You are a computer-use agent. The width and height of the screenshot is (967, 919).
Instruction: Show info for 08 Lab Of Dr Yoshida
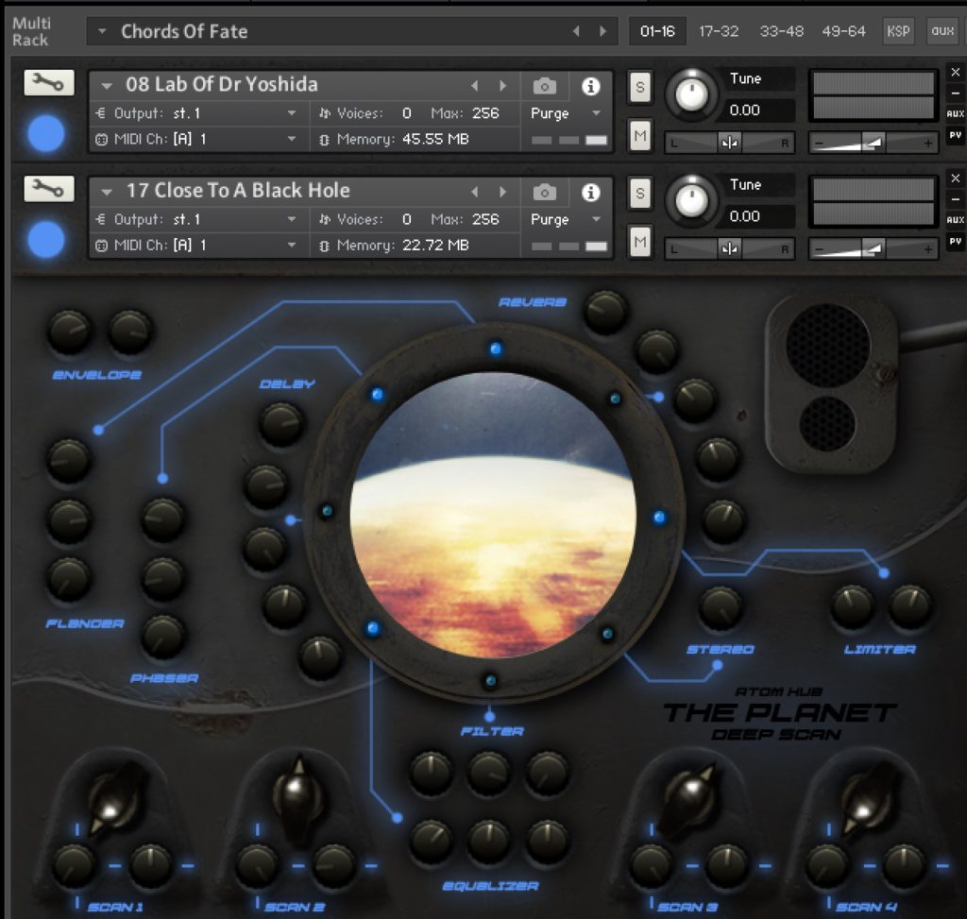pyautogui.click(x=591, y=86)
